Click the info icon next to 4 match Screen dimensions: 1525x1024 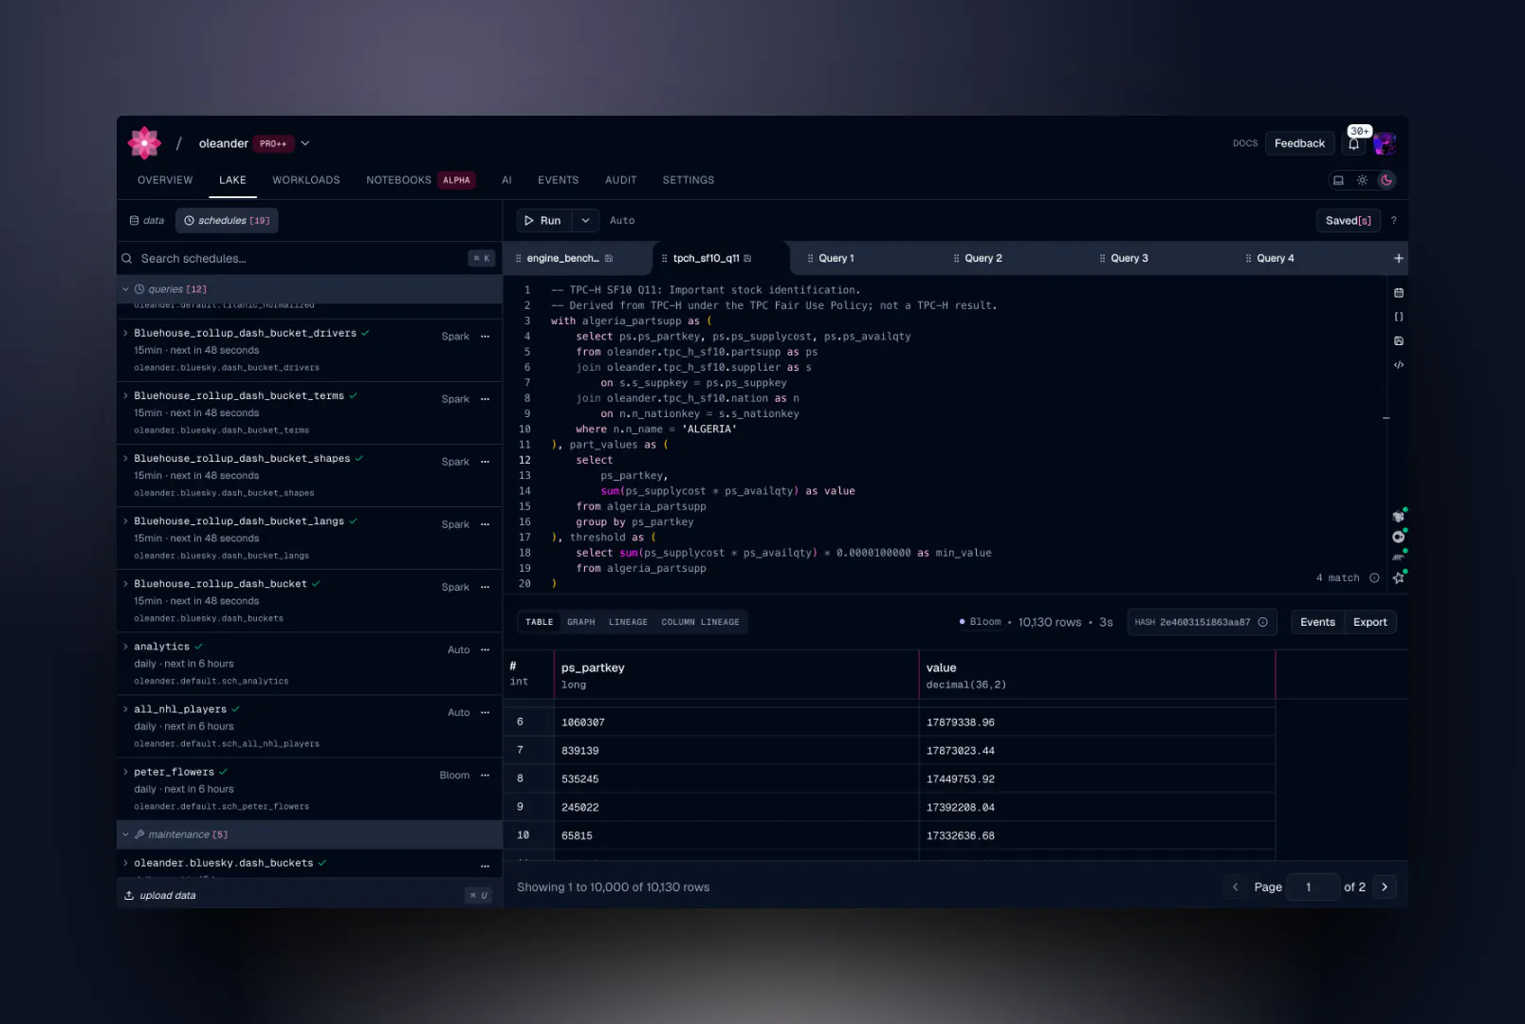point(1374,577)
